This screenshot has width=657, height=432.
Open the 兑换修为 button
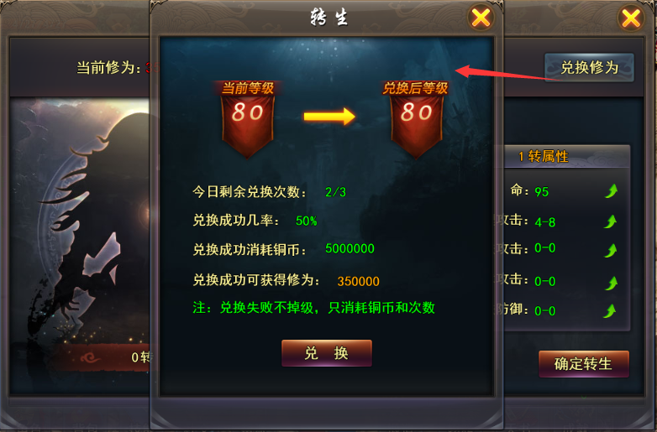pos(589,67)
